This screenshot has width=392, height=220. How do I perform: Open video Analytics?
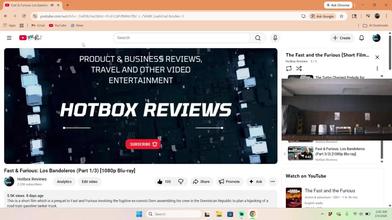64,182
